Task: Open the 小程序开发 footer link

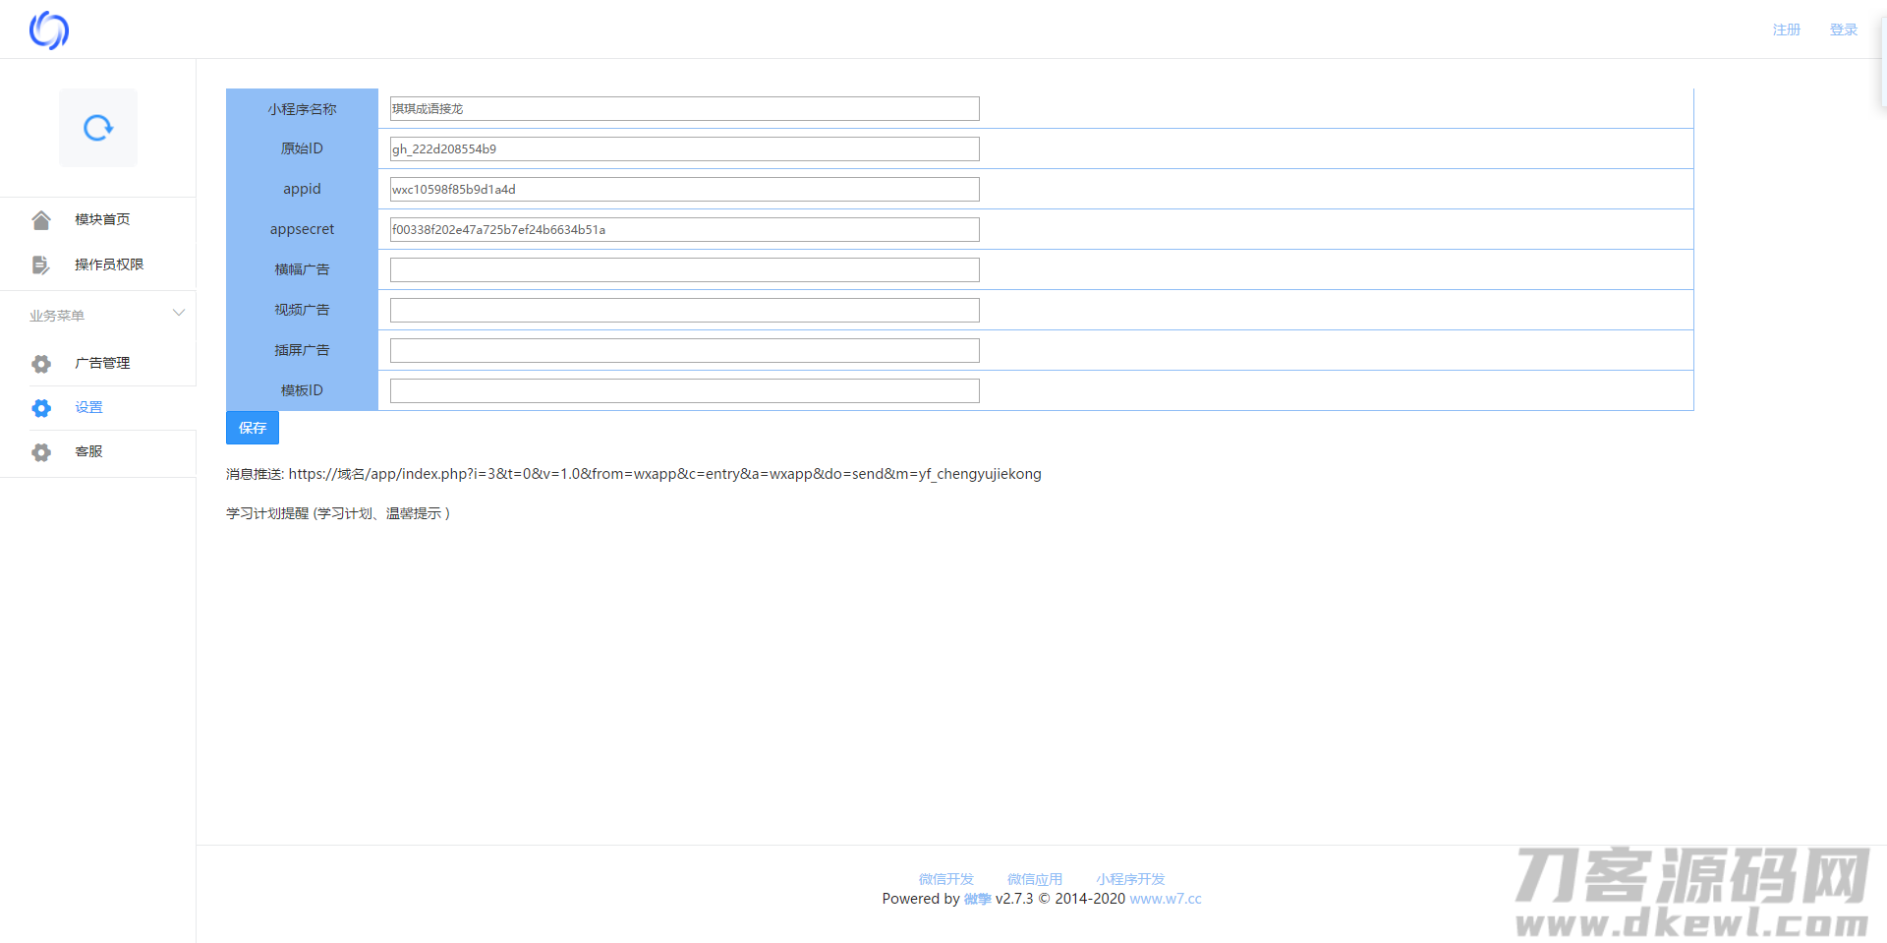Action: pos(1130,879)
